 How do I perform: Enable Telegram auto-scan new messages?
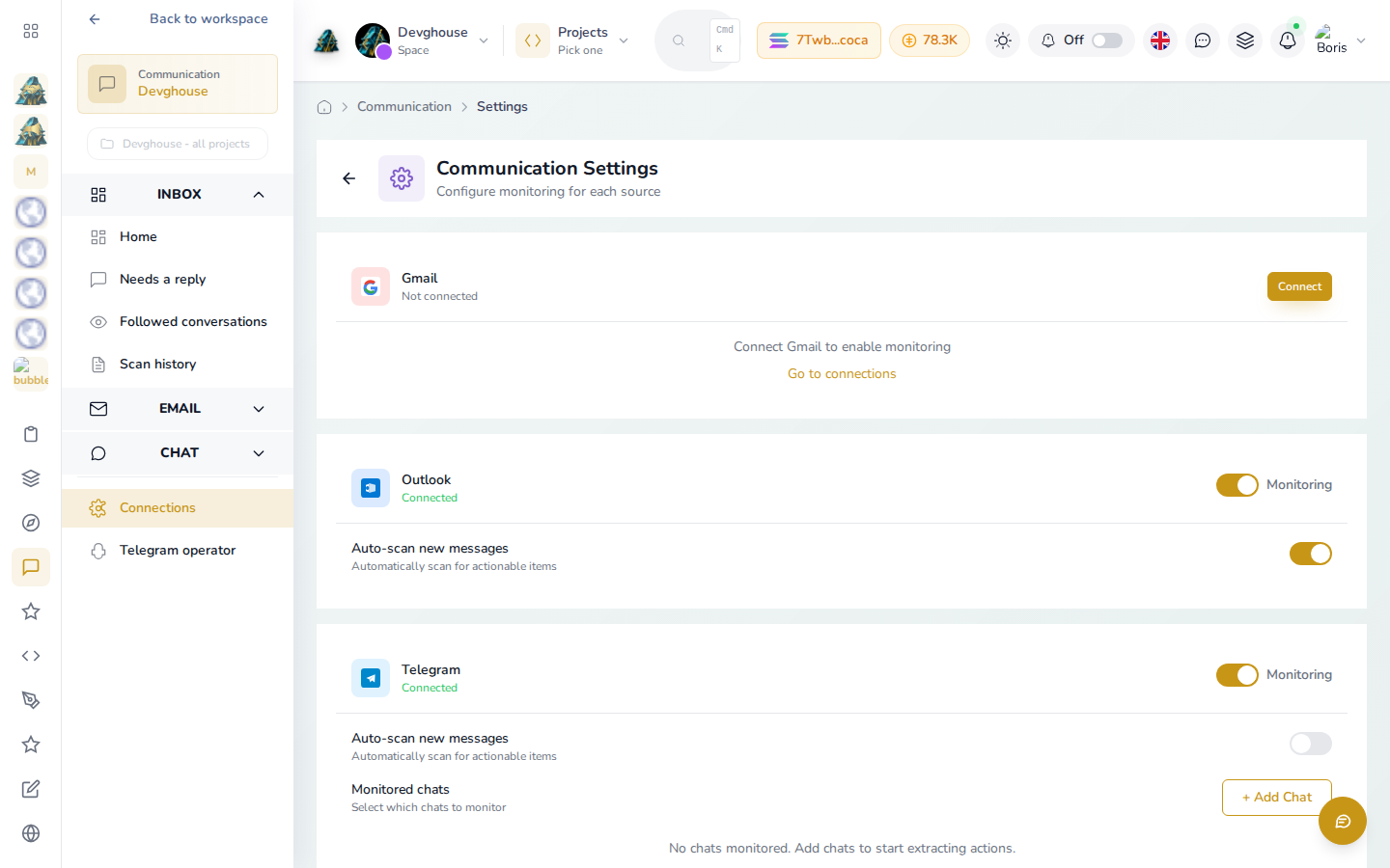(x=1311, y=744)
